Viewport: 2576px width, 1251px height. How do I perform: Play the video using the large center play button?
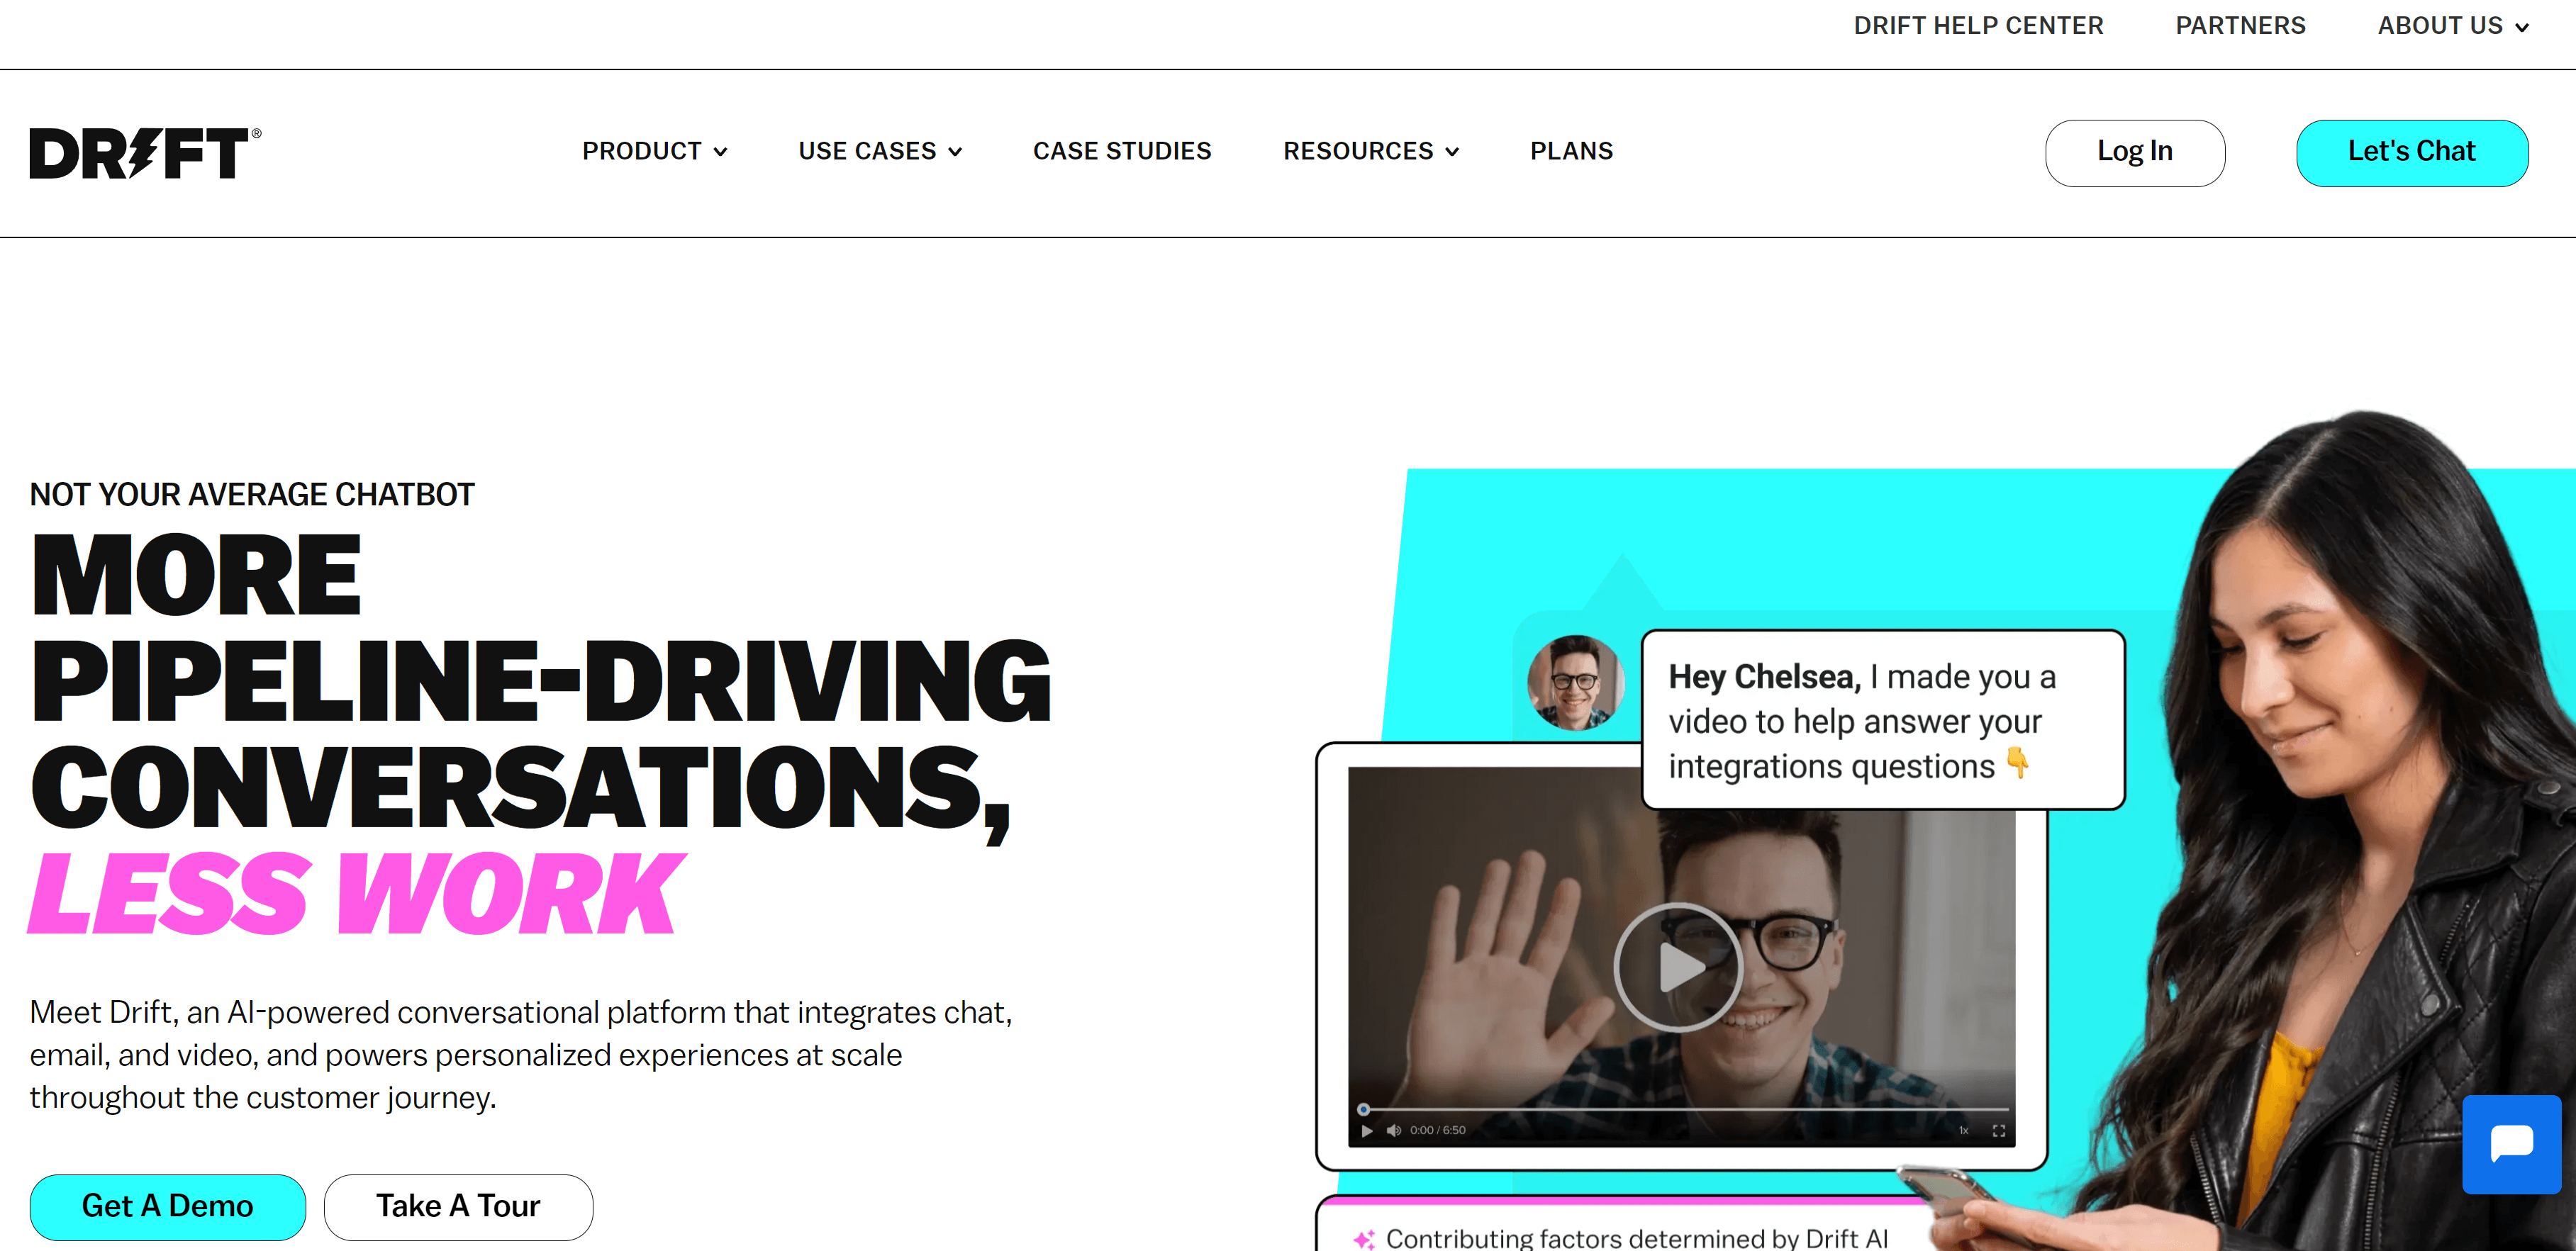[x=1679, y=967]
